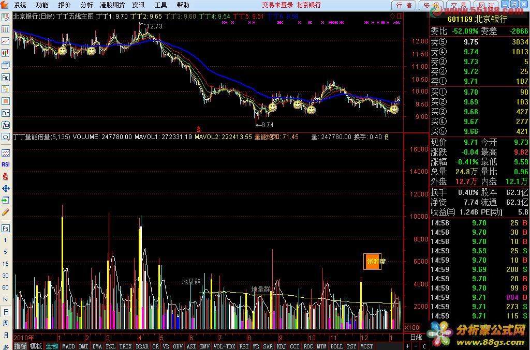The image size is (530, 350).
Task: Click the top checklist icon in left sidebar
Action: [5, 17]
